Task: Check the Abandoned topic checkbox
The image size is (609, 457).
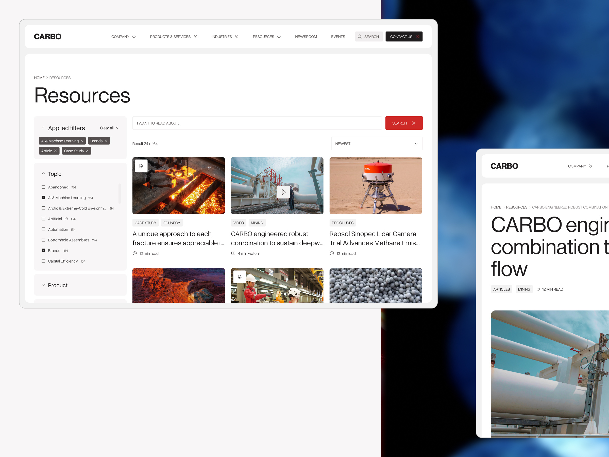Action: pyautogui.click(x=43, y=187)
